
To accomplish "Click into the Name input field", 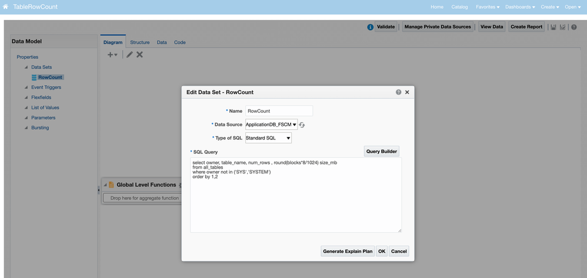I will click(x=279, y=110).
